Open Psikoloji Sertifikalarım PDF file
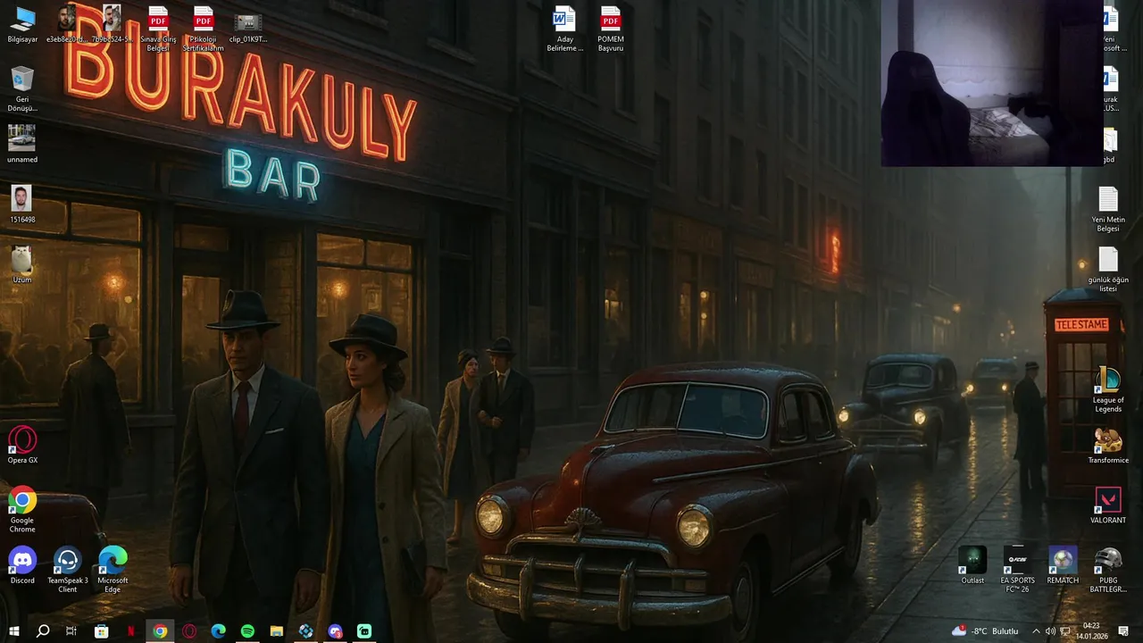This screenshot has width=1143, height=643. 204,27
